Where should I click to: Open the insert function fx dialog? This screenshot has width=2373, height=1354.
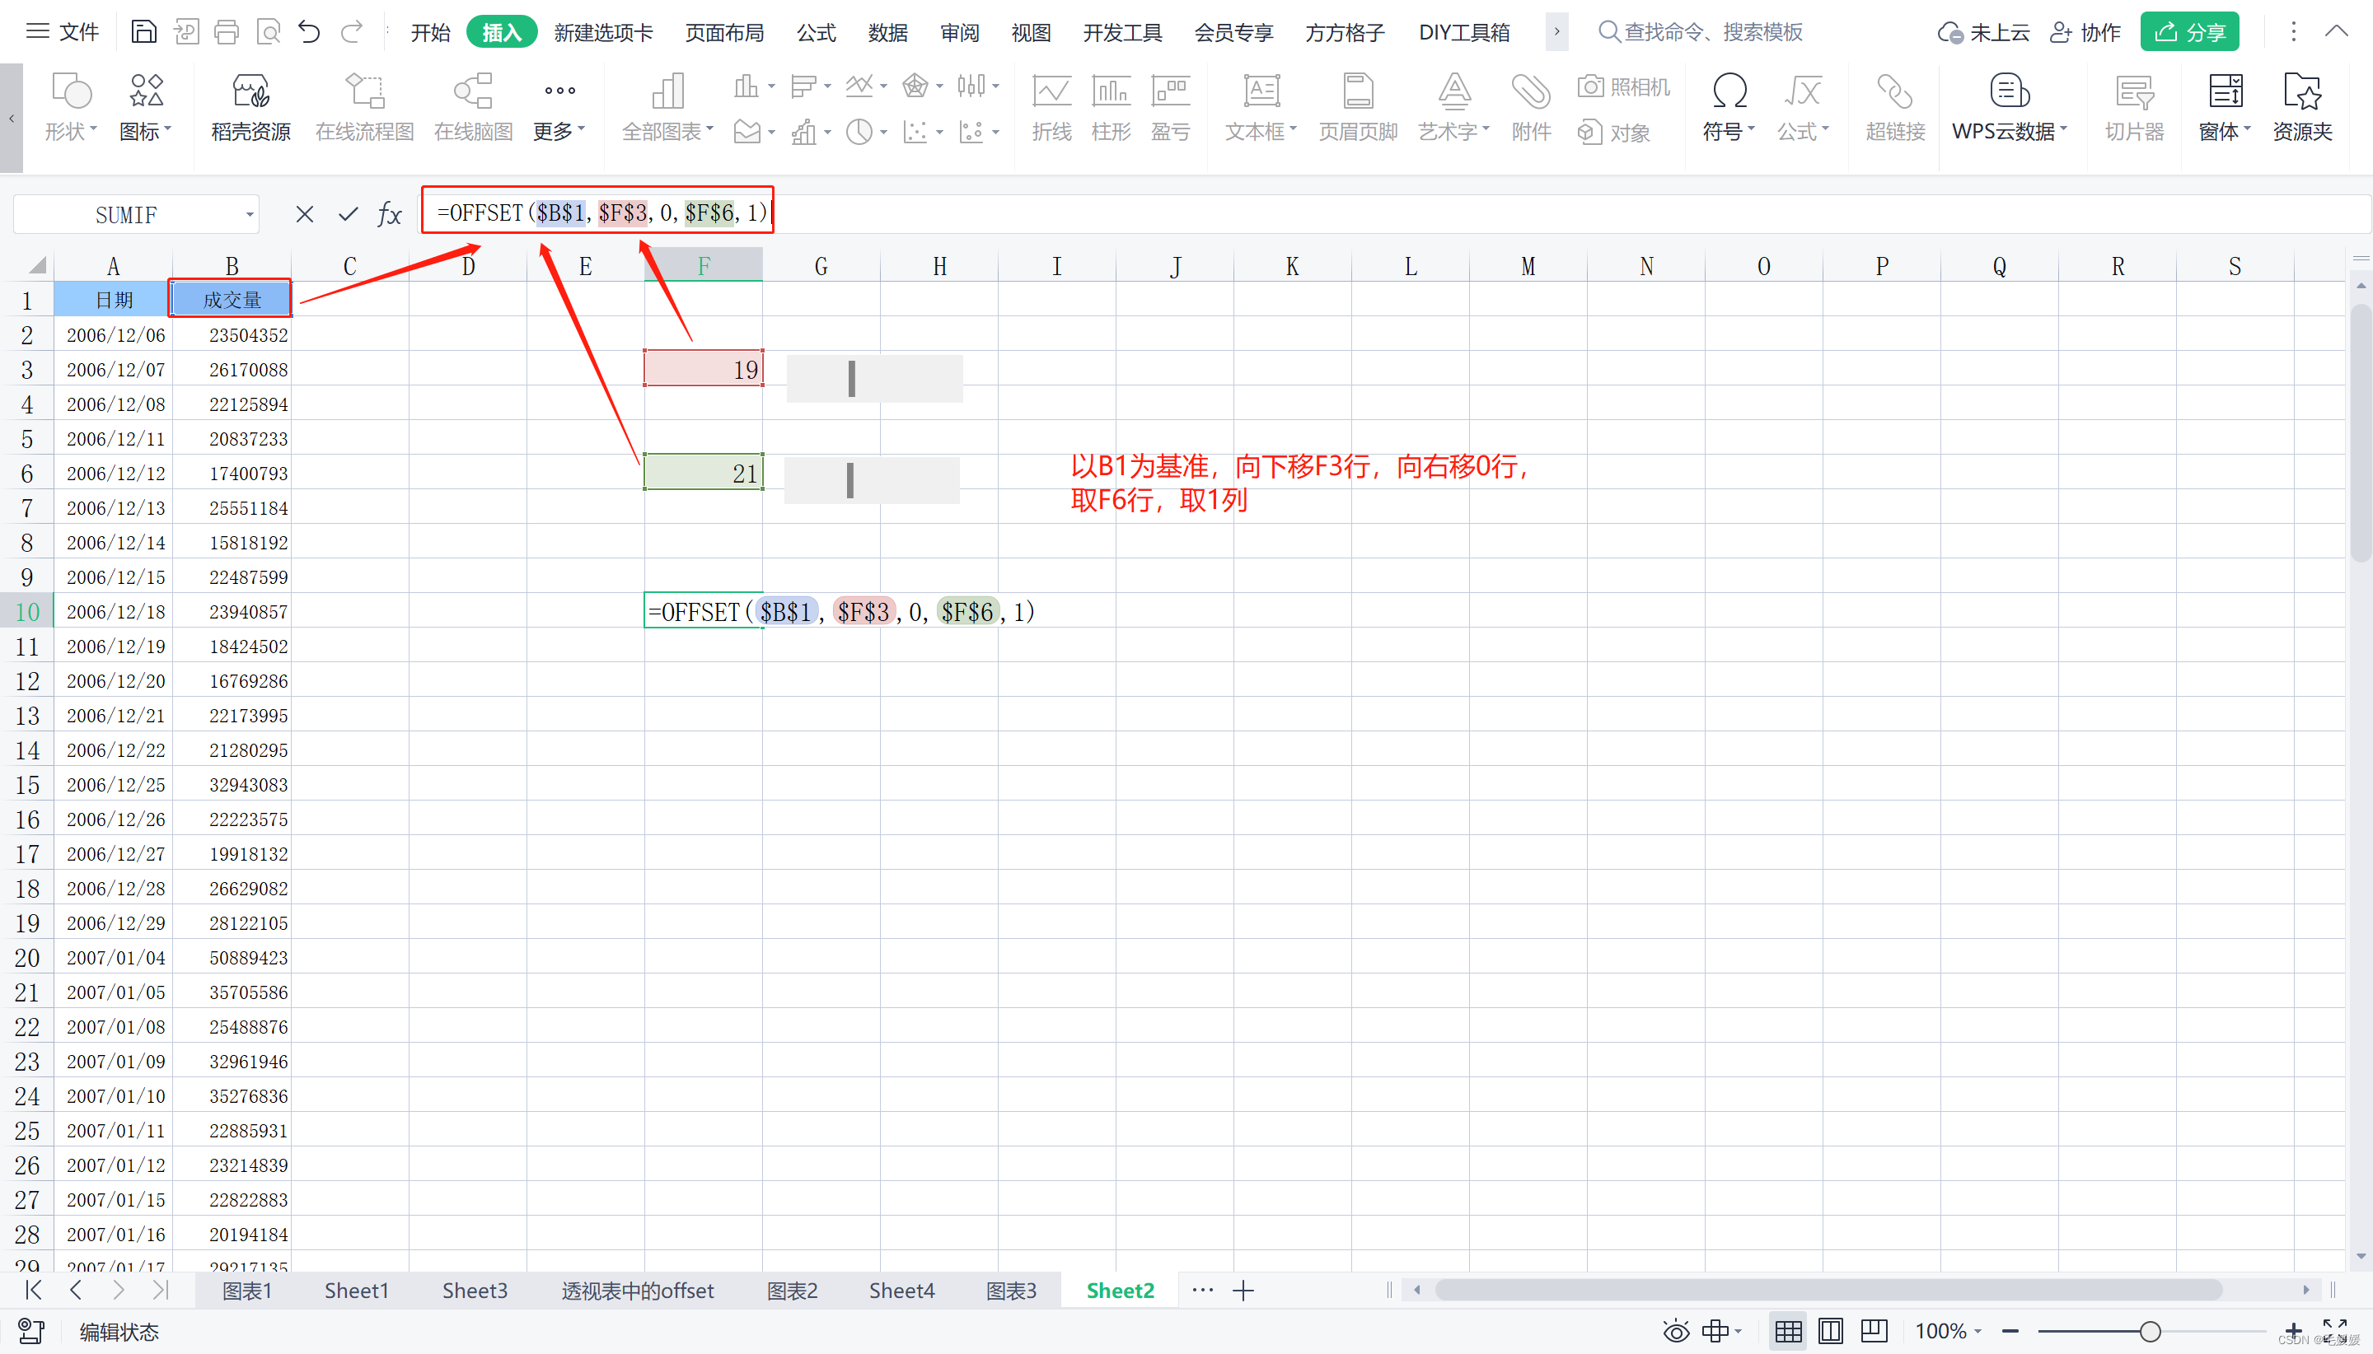click(x=390, y=214)
